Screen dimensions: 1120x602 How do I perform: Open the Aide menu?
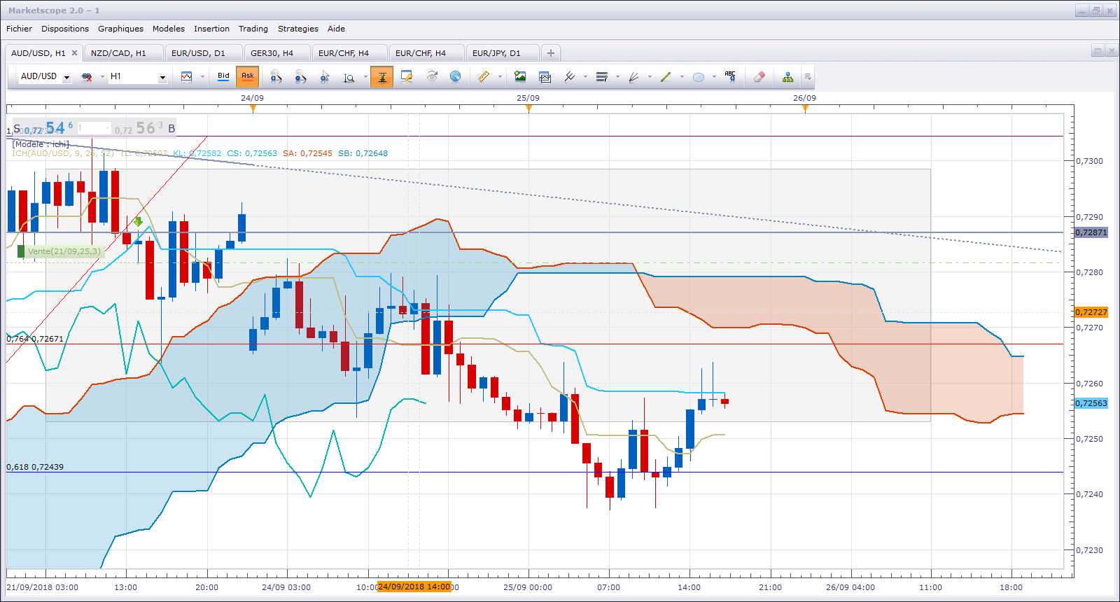pos(336,29)
